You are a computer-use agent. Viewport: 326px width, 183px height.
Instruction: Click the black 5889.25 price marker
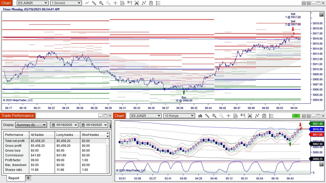click(316, 159)
